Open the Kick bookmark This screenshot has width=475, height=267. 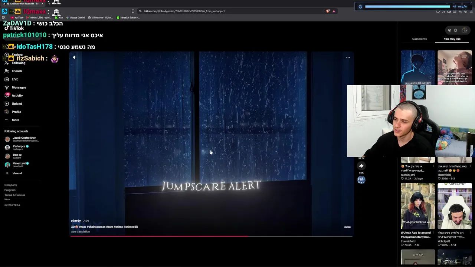tap(59, 17)
